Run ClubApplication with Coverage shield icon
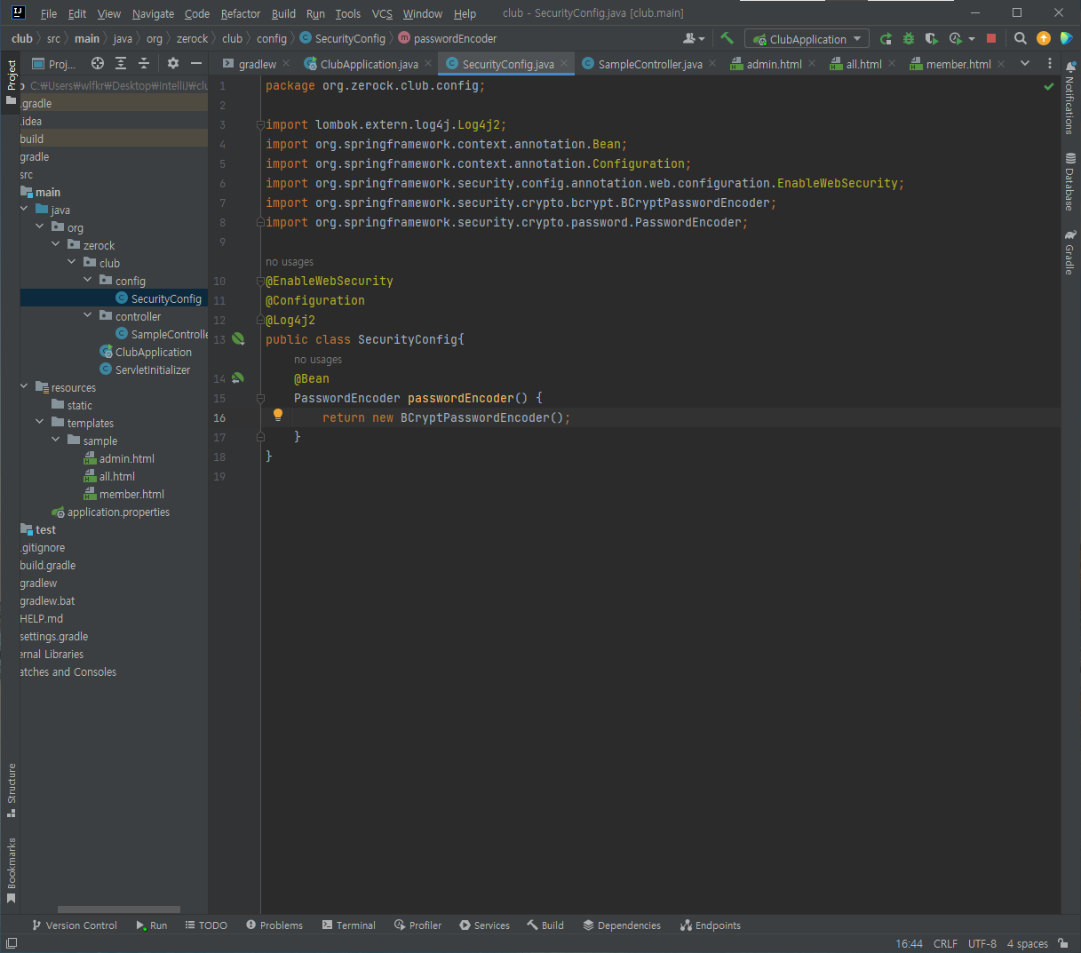 pyautogui.click(x=931, y=38)
